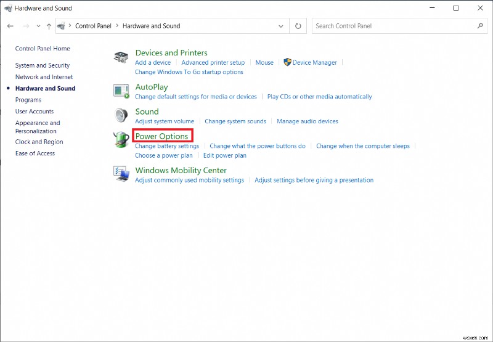Open User Accounts category
Screen dimensions: 493x342
(35, 112)
